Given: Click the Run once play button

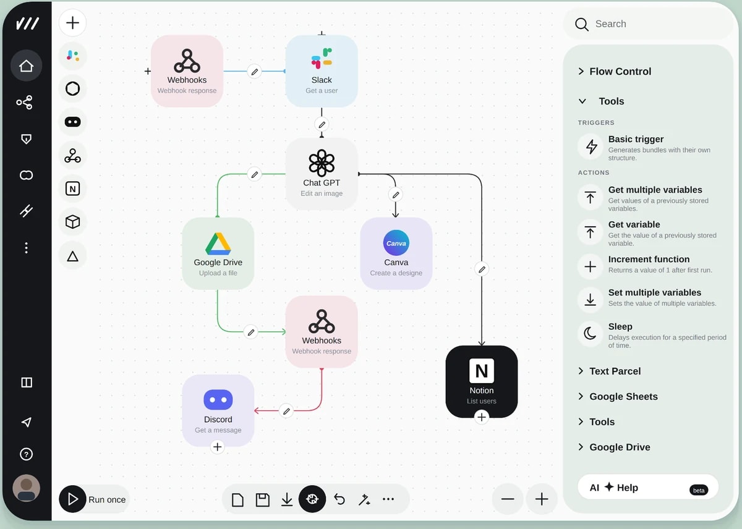Looking at the screenshot, I should coord(72,499).
